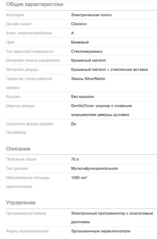This screenshot has width=157, height=239.
Task: Select the "Эргономичные переключатели" value
Action: (x=100, y=231)
